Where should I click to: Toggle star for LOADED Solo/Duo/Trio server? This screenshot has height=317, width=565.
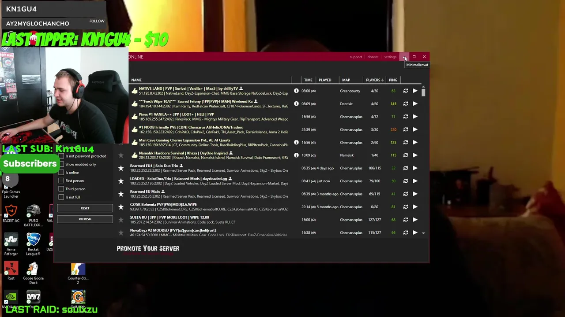121,181
